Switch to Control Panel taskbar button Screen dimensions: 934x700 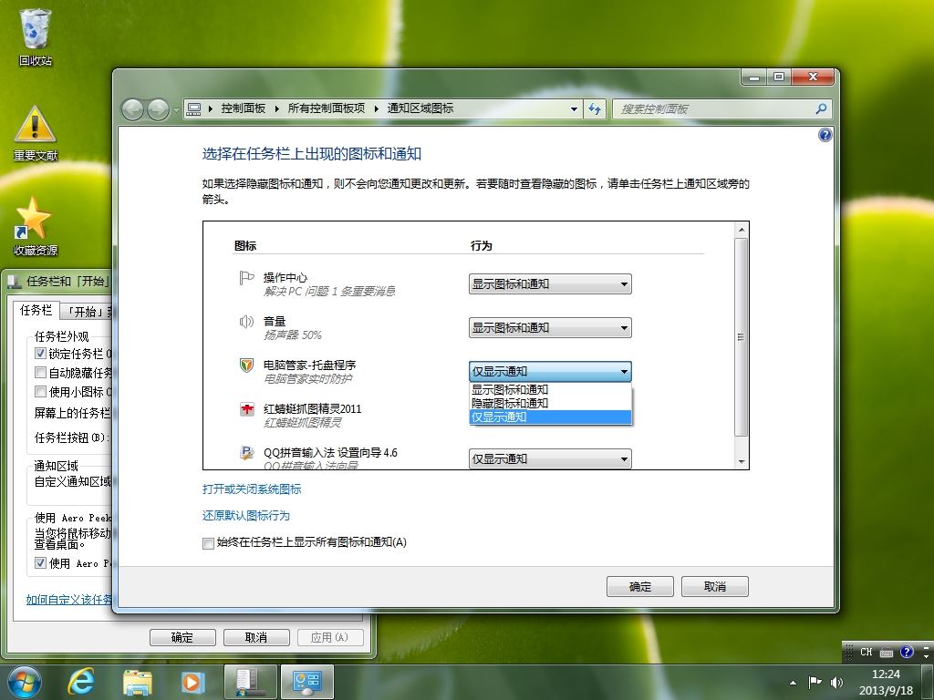click(306, 682)
